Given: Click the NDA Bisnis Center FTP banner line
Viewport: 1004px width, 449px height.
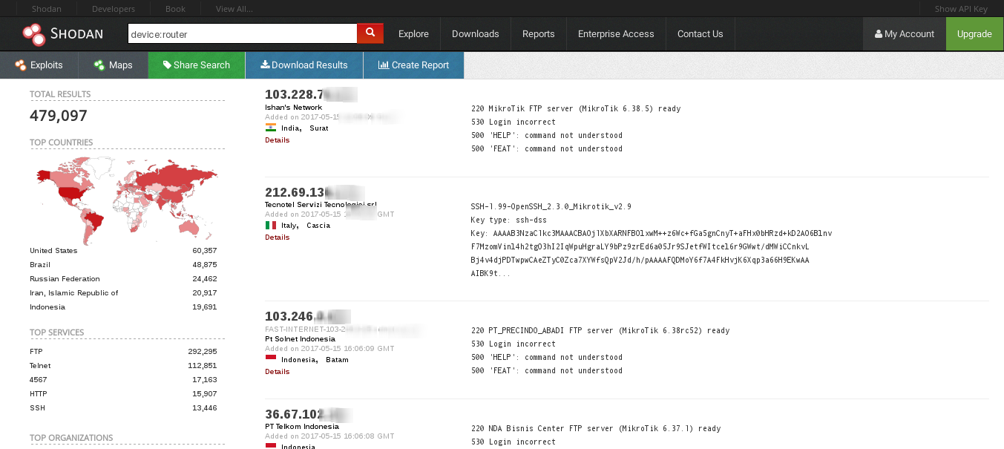Looking at the screenshot, I should tap(596, 428).
